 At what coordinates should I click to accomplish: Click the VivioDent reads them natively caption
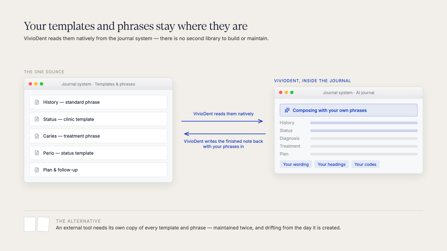223,114
